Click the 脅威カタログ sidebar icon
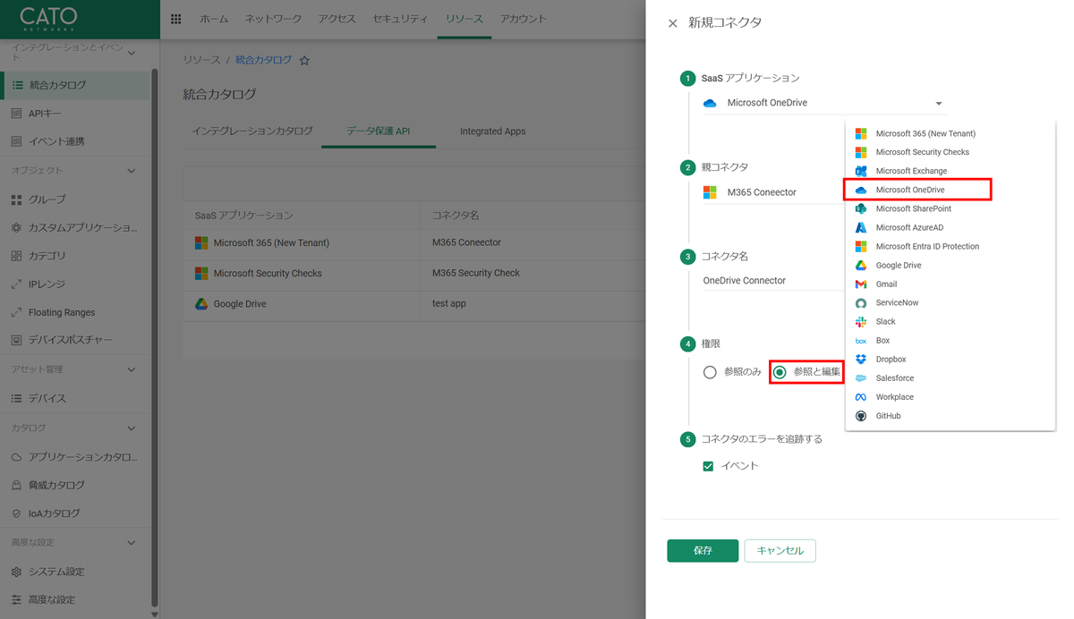This screenshot has width=1074, height=619. (16, 485)
